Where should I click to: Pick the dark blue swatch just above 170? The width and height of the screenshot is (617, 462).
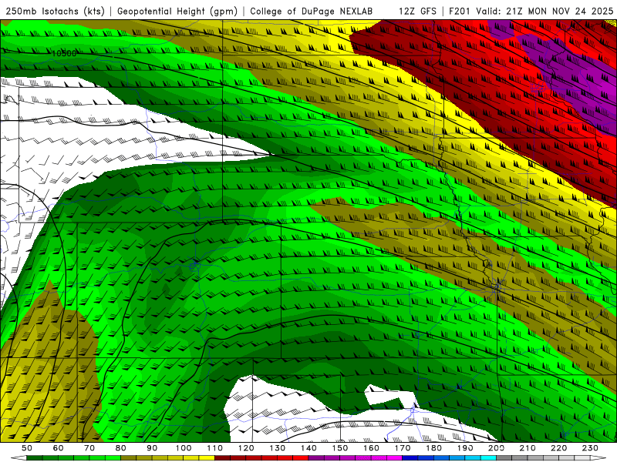[x=410, y=457]
